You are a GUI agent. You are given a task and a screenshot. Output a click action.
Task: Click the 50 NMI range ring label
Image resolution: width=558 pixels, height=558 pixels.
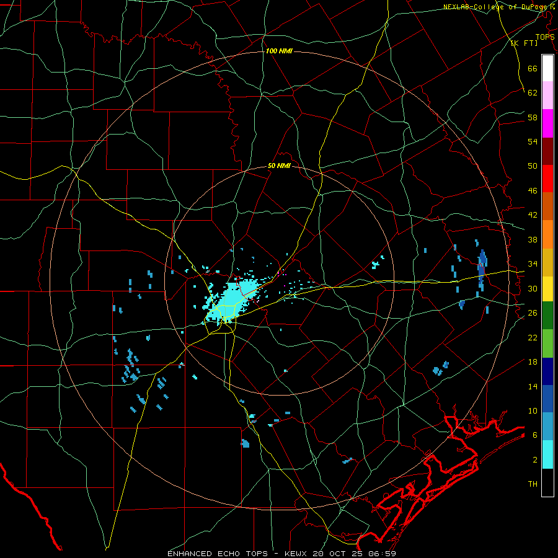tap(279, 166)
